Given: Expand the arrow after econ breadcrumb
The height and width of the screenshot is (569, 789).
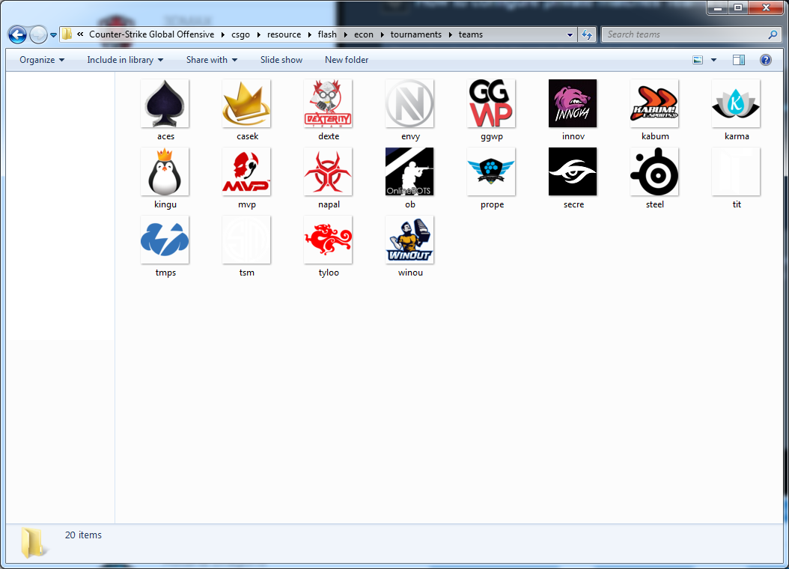Looking at the screenshot, I should pyautogui.click(x=382, y=34).
